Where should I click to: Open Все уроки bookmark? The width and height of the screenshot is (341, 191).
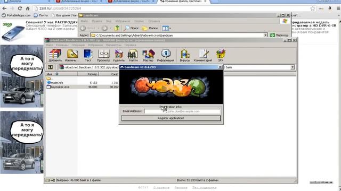(x=64, y=15)
